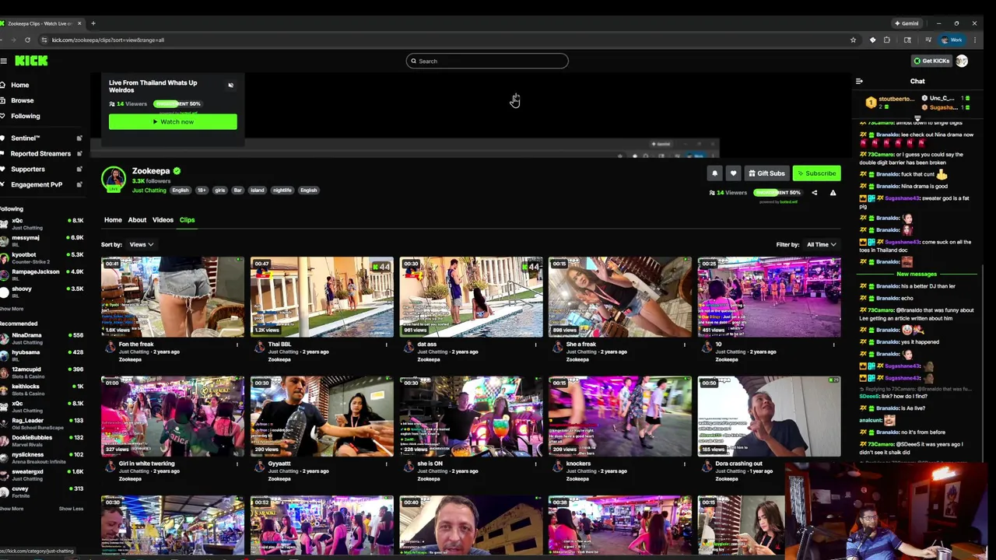This screenshot has height=560, width=996.
Task: Click the Gift Subs button
Action: (x=766, y=173)
